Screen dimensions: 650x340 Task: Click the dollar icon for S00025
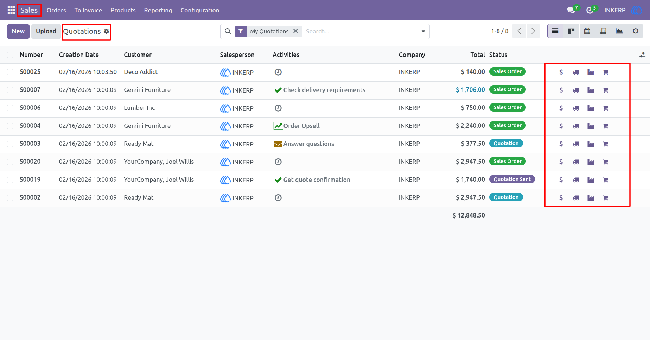[561, 72]
